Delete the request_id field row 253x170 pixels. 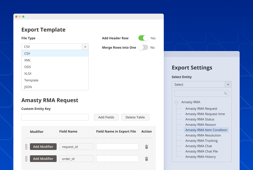point(146,146)
